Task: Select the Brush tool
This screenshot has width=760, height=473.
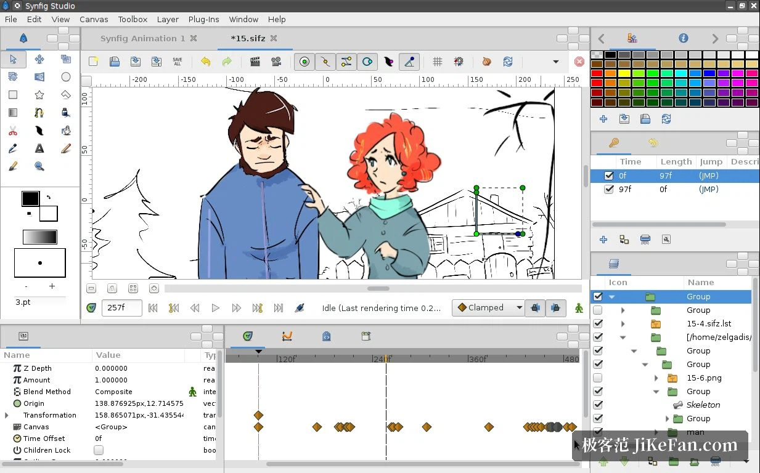Action: click(x=13, y=166)
